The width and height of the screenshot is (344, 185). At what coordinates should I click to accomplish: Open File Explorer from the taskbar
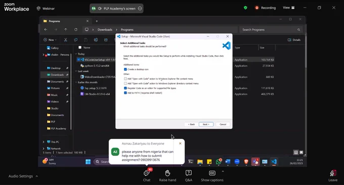(200, 162)
